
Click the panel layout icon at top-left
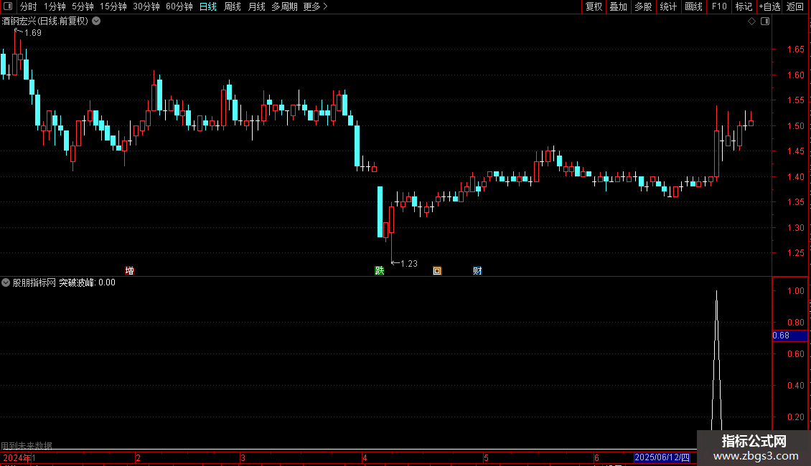click(8, 6)
